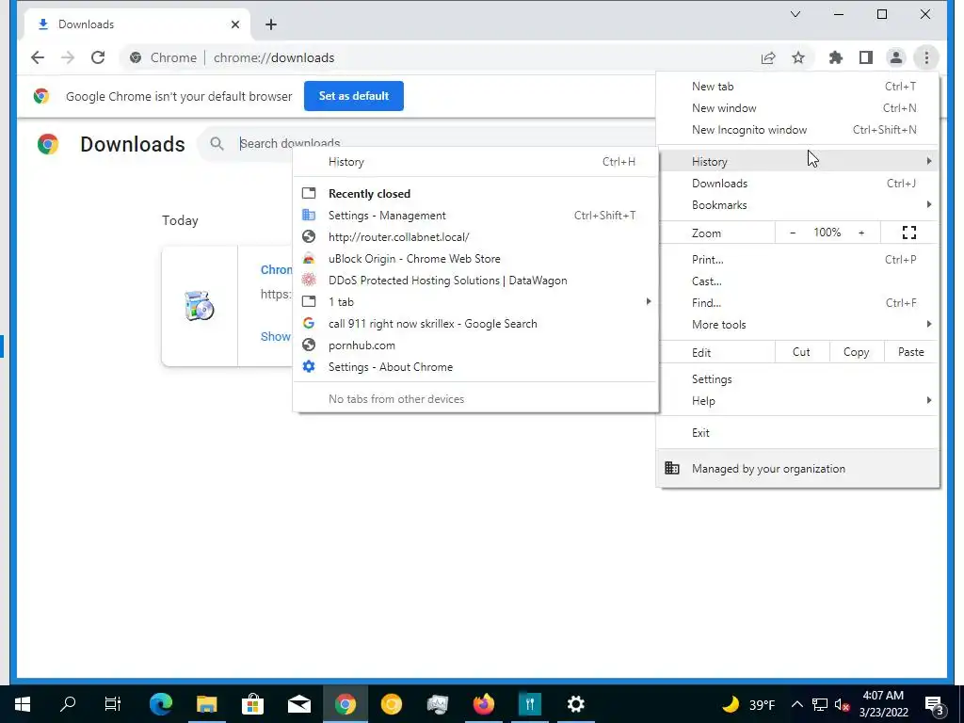Expand the History submenu entry

(x=797, y=162)
